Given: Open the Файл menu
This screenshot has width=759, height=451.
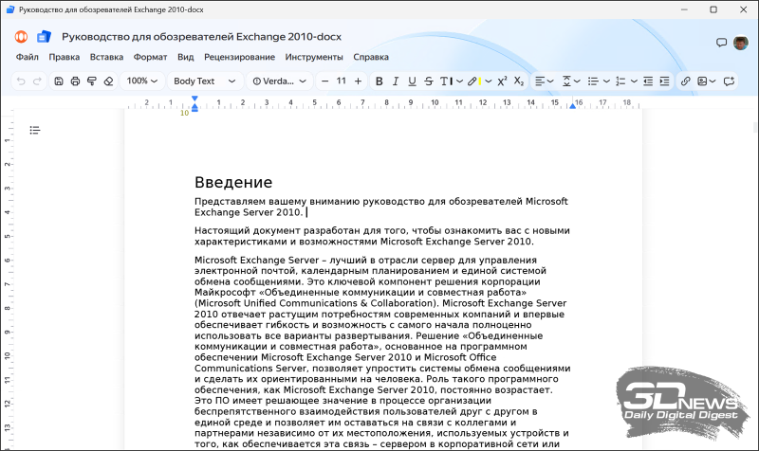Looking at the screenshot, I should pos(28,57).
